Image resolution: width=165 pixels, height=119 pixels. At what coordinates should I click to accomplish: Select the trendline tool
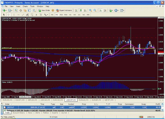click(23, 15)
